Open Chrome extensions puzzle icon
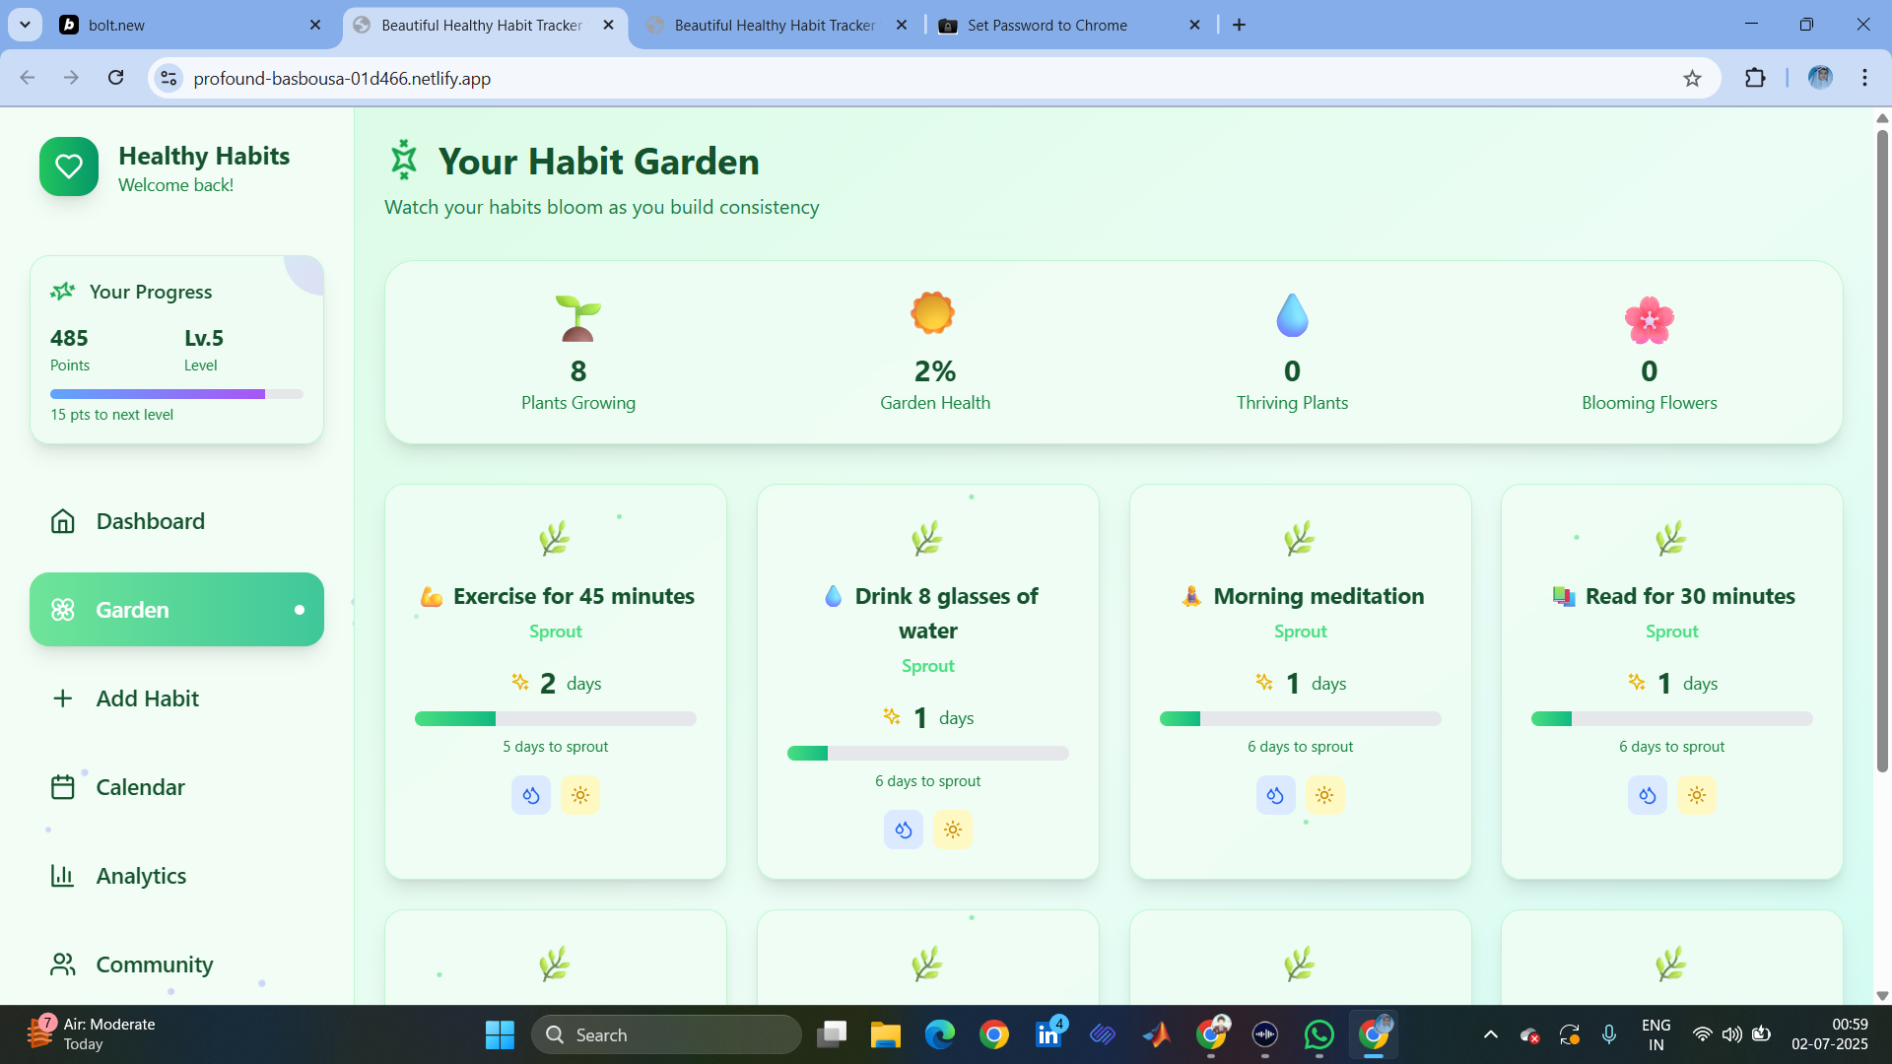 pos(1755,78)
